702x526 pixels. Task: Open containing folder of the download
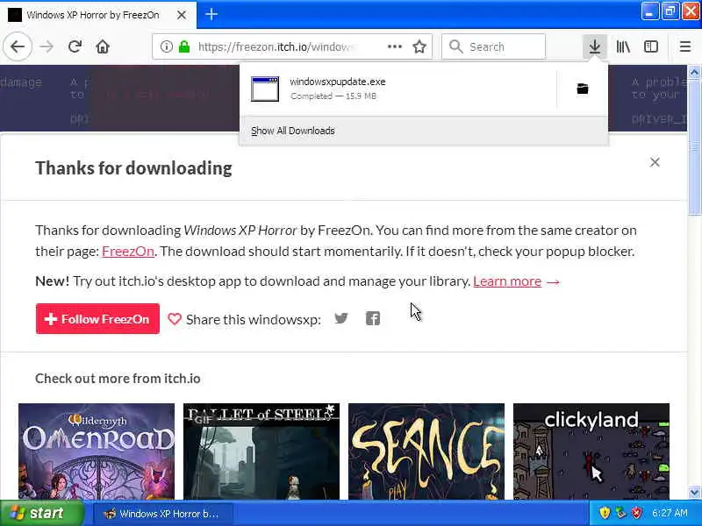[x=583, y=89]
